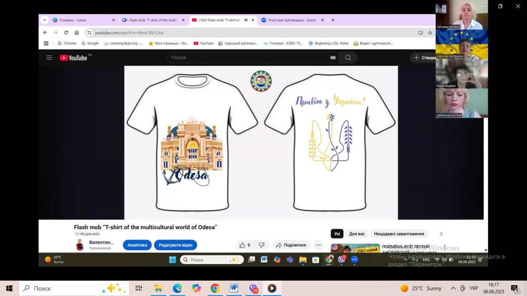Open the Windows Start button on local taskbar

(9, 288)
